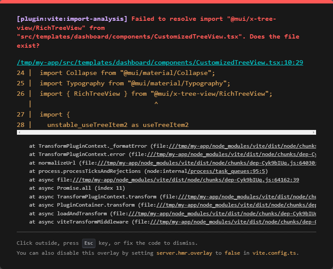Image resolution: width=333 pixels, height=269 pixels.
Task: Click the [plugin:vite:import-analysis] label
Action: [72, 19]
